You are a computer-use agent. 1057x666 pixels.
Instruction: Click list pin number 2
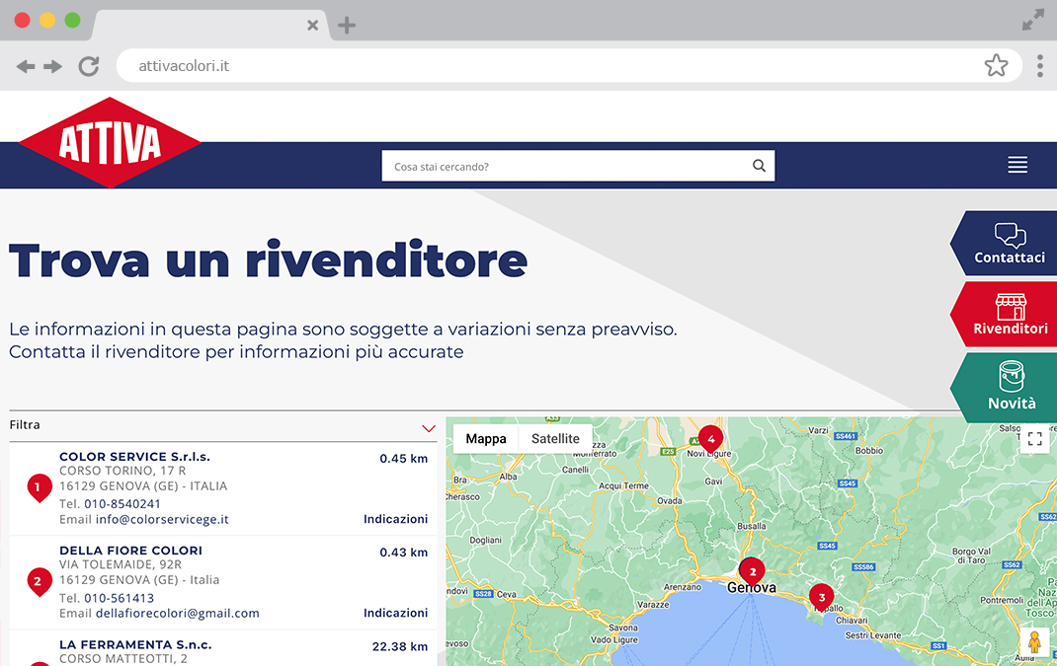click(x=40, y=582)
